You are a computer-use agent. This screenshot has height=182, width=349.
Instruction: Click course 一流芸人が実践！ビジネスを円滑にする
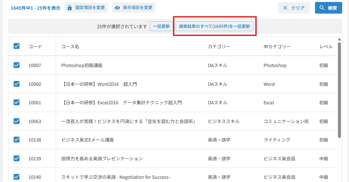pyautogui.click(x=128, y=121)
